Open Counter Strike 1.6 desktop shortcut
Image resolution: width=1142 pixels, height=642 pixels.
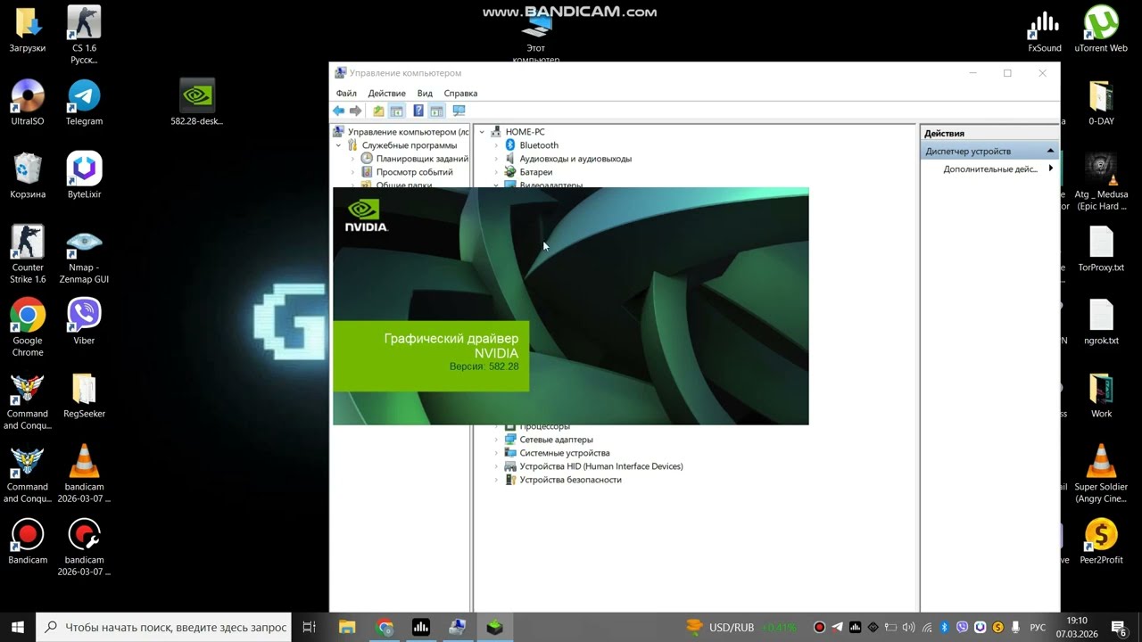28,254
